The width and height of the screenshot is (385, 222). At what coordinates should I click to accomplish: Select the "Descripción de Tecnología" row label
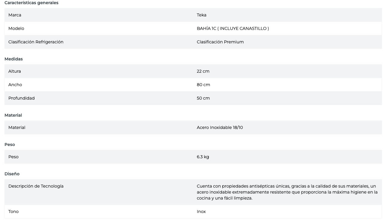36,186
